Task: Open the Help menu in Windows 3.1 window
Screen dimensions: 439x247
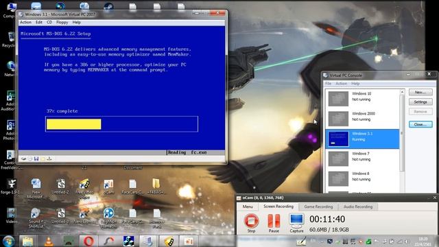Action: click(76, 22)
